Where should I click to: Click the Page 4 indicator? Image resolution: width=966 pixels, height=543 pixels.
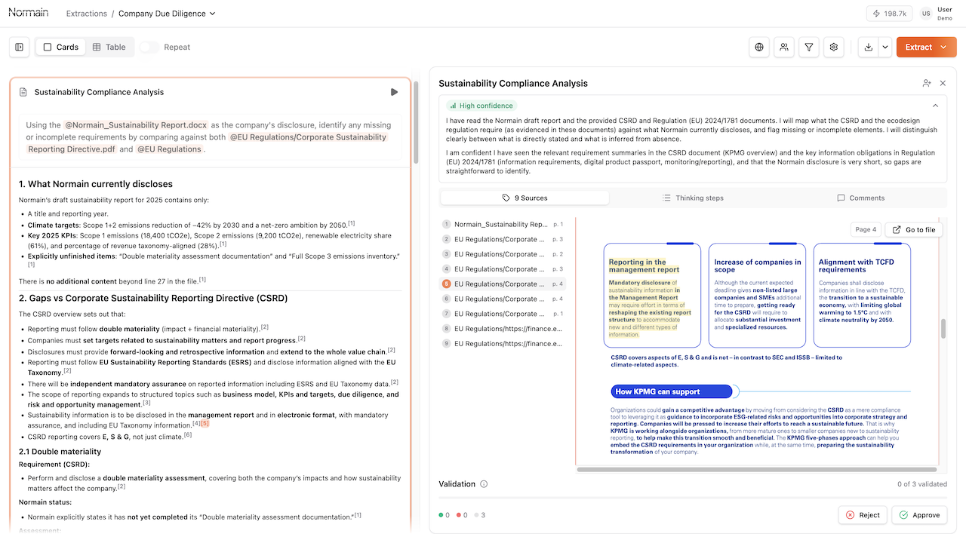(865, 229)
